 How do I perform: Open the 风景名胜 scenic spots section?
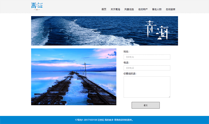coord(129,9)
